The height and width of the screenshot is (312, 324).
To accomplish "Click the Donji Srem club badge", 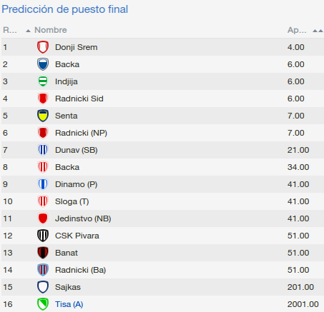I will 43,47.
